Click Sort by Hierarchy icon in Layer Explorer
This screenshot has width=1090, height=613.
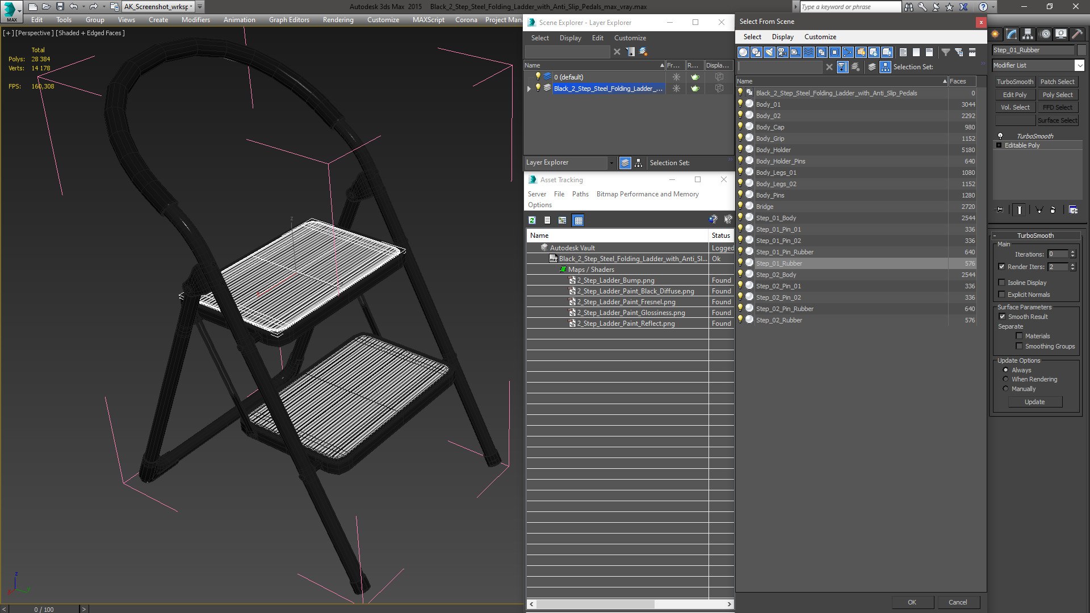[639, 163]
